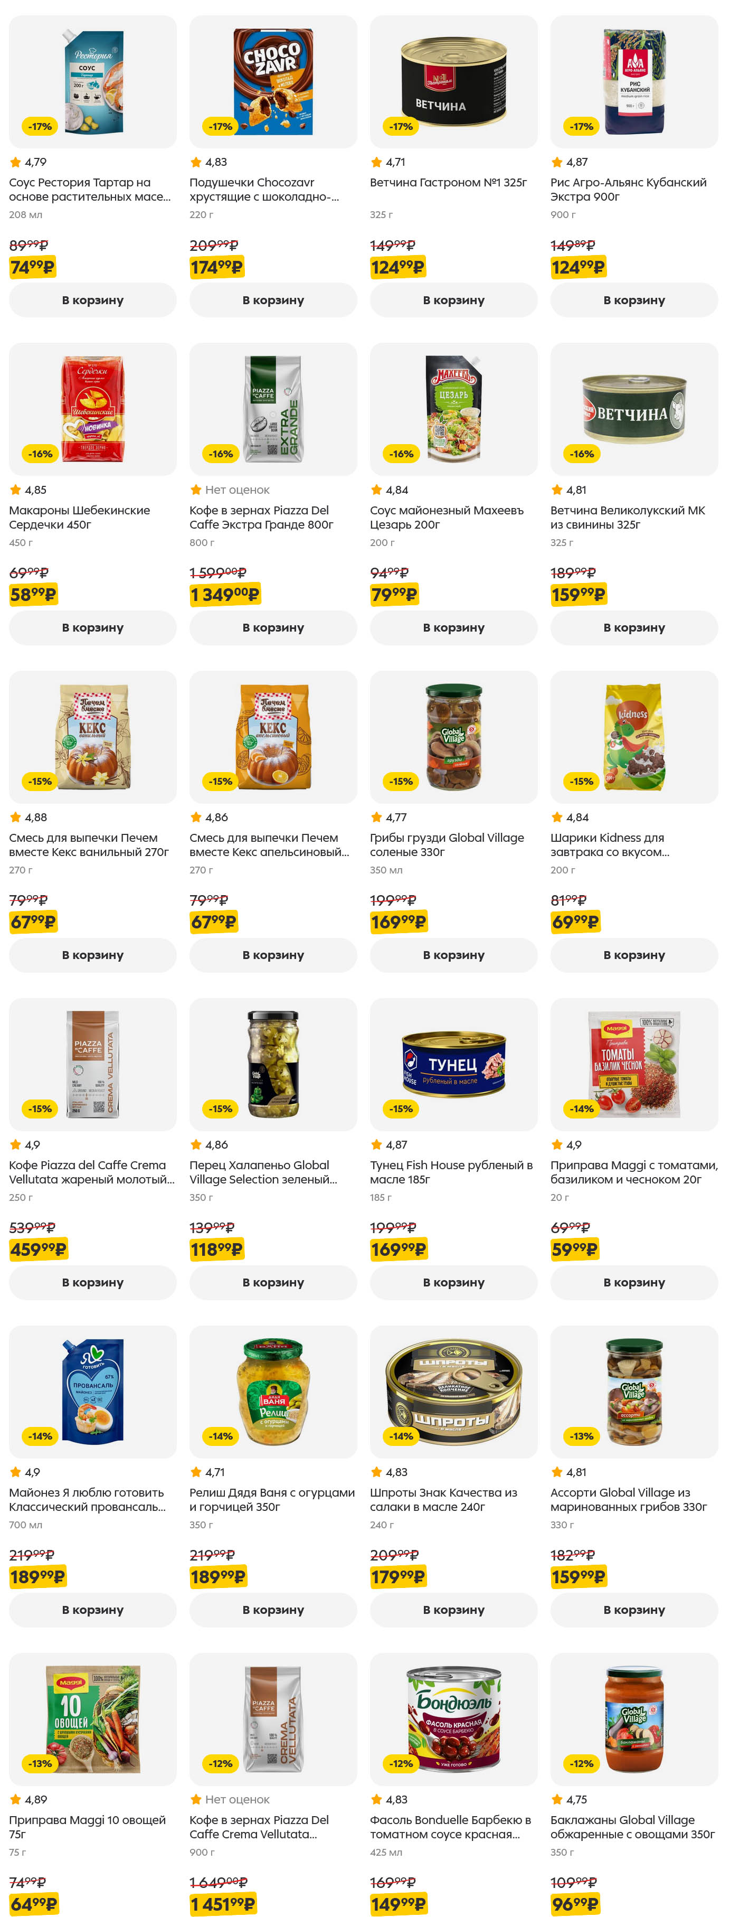Click -13% badge on Ассорти Global Village

[581, 1436]
